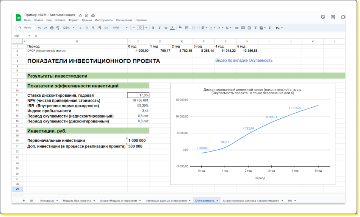Click the Functions sigma icon

pyautogui.click(x=270, y=28)
